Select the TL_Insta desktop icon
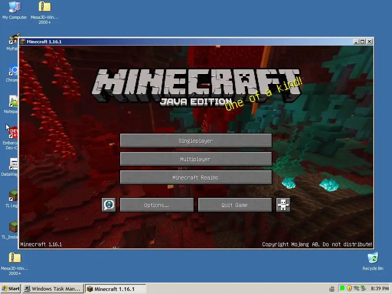This screenshot has height=294, width=392. coord(10,230)
